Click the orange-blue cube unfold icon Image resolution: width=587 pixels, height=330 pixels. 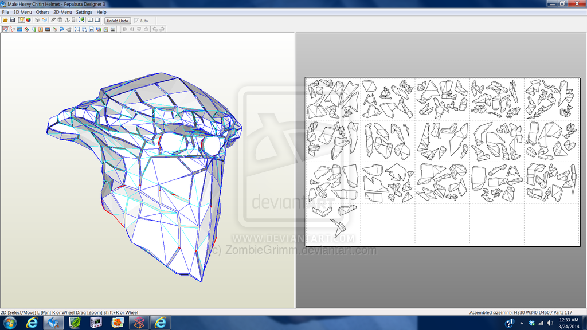(x=45, y=20)
